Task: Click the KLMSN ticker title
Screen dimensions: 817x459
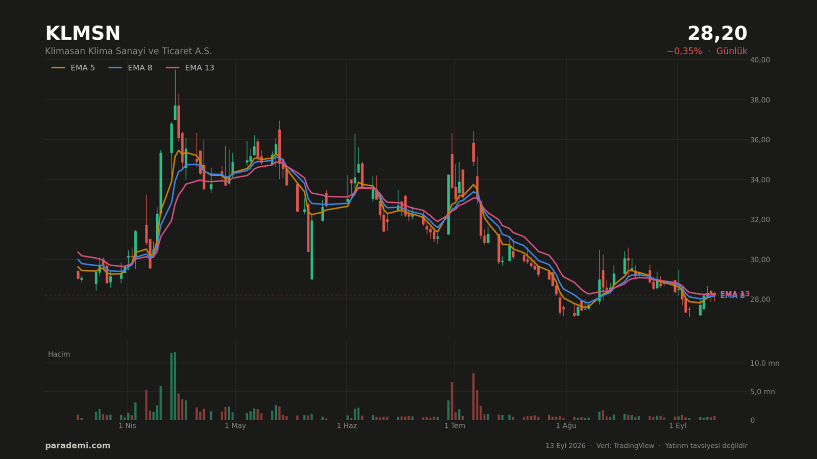Action: tap(83, 34)
